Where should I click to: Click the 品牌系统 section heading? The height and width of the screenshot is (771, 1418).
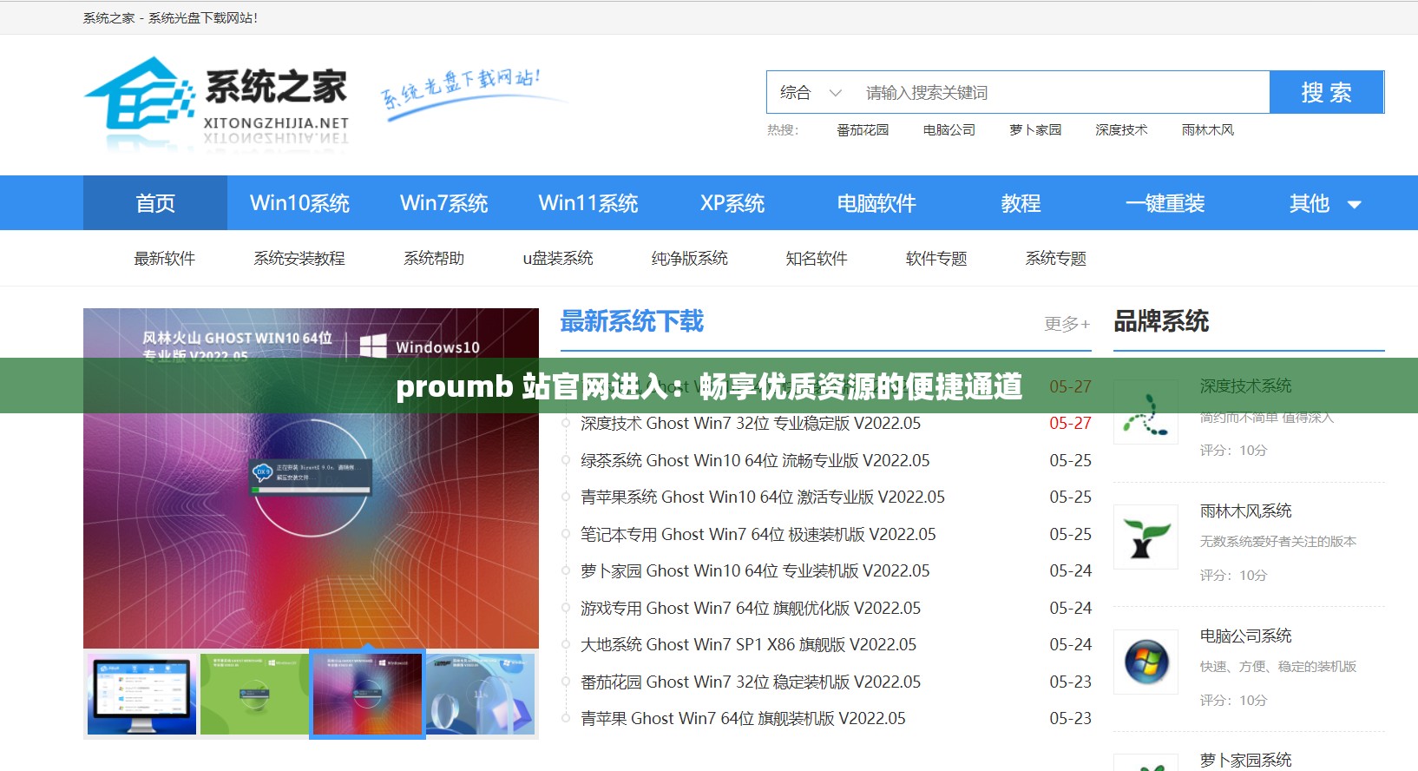(x=1161, y=321)
